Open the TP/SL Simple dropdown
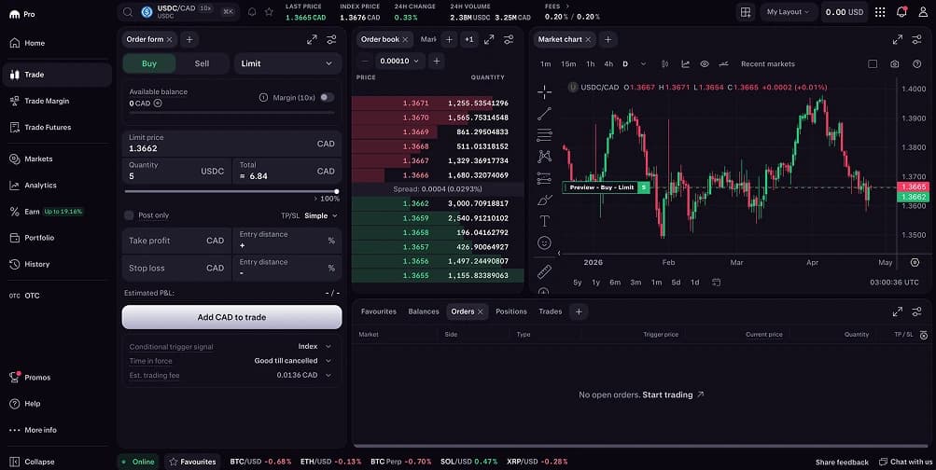The height and width of the screenshot is (470, 936). pyautogui.click(x=321, y=215)
